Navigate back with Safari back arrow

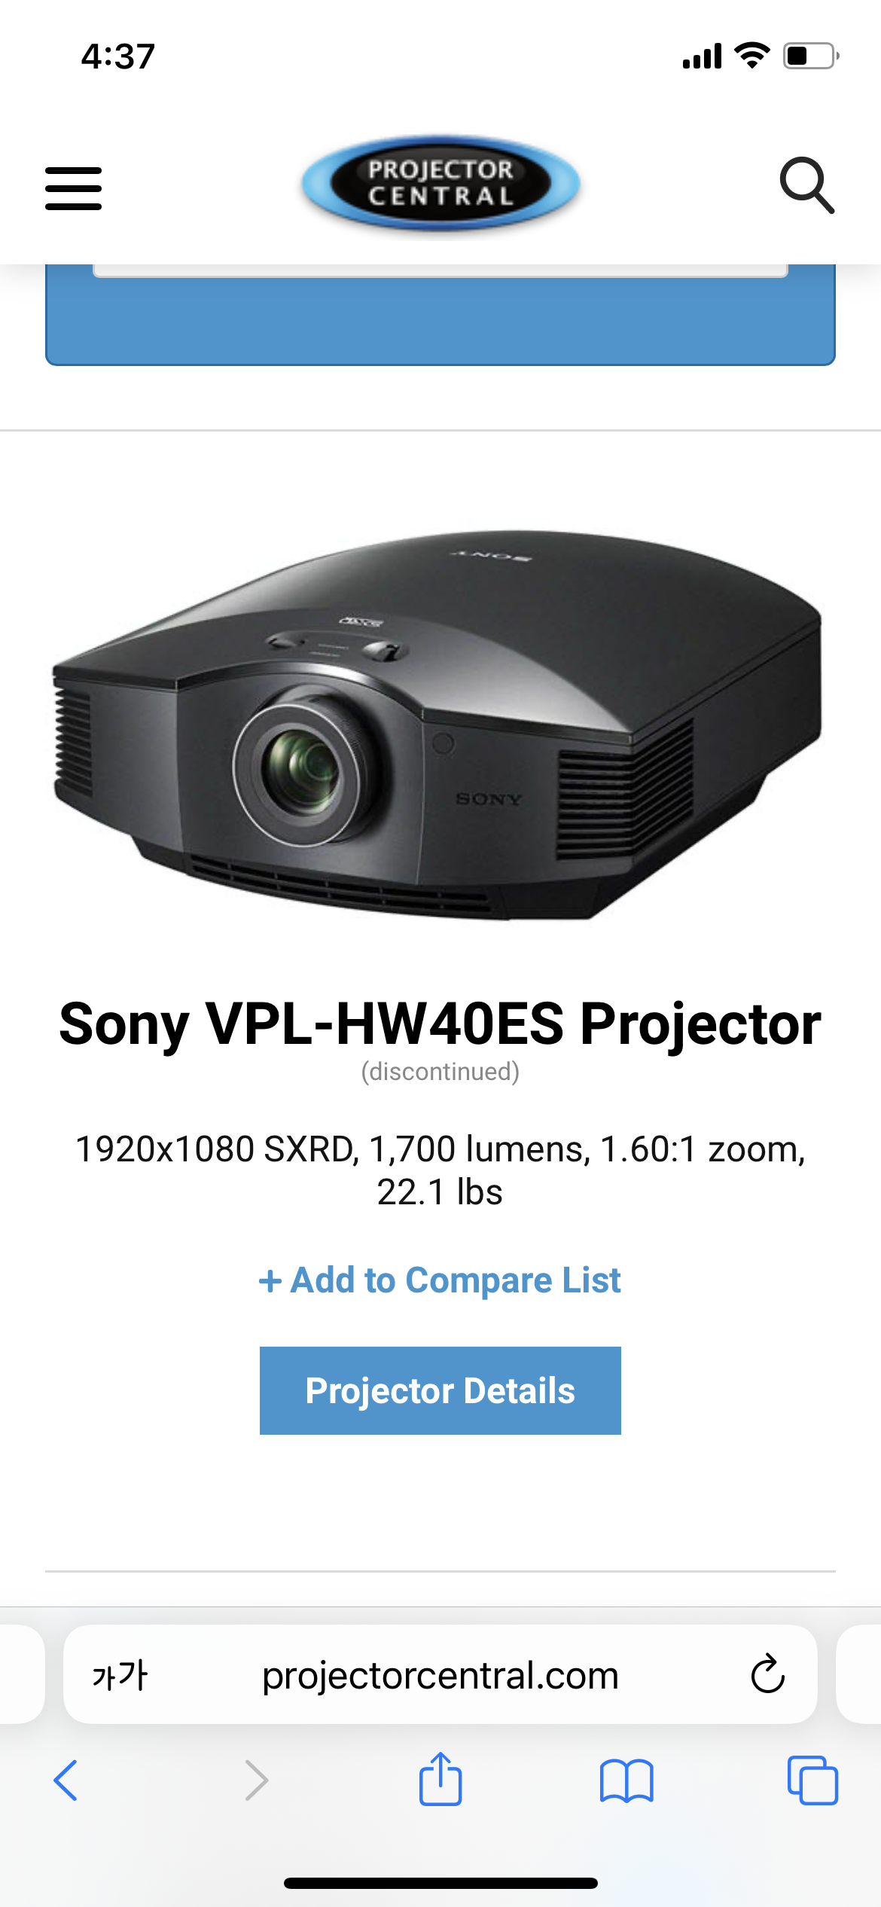[66, 1780]
